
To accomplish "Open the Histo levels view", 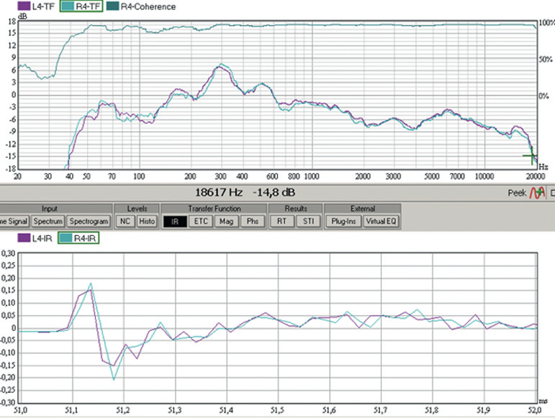I will (x=147, y=222).
